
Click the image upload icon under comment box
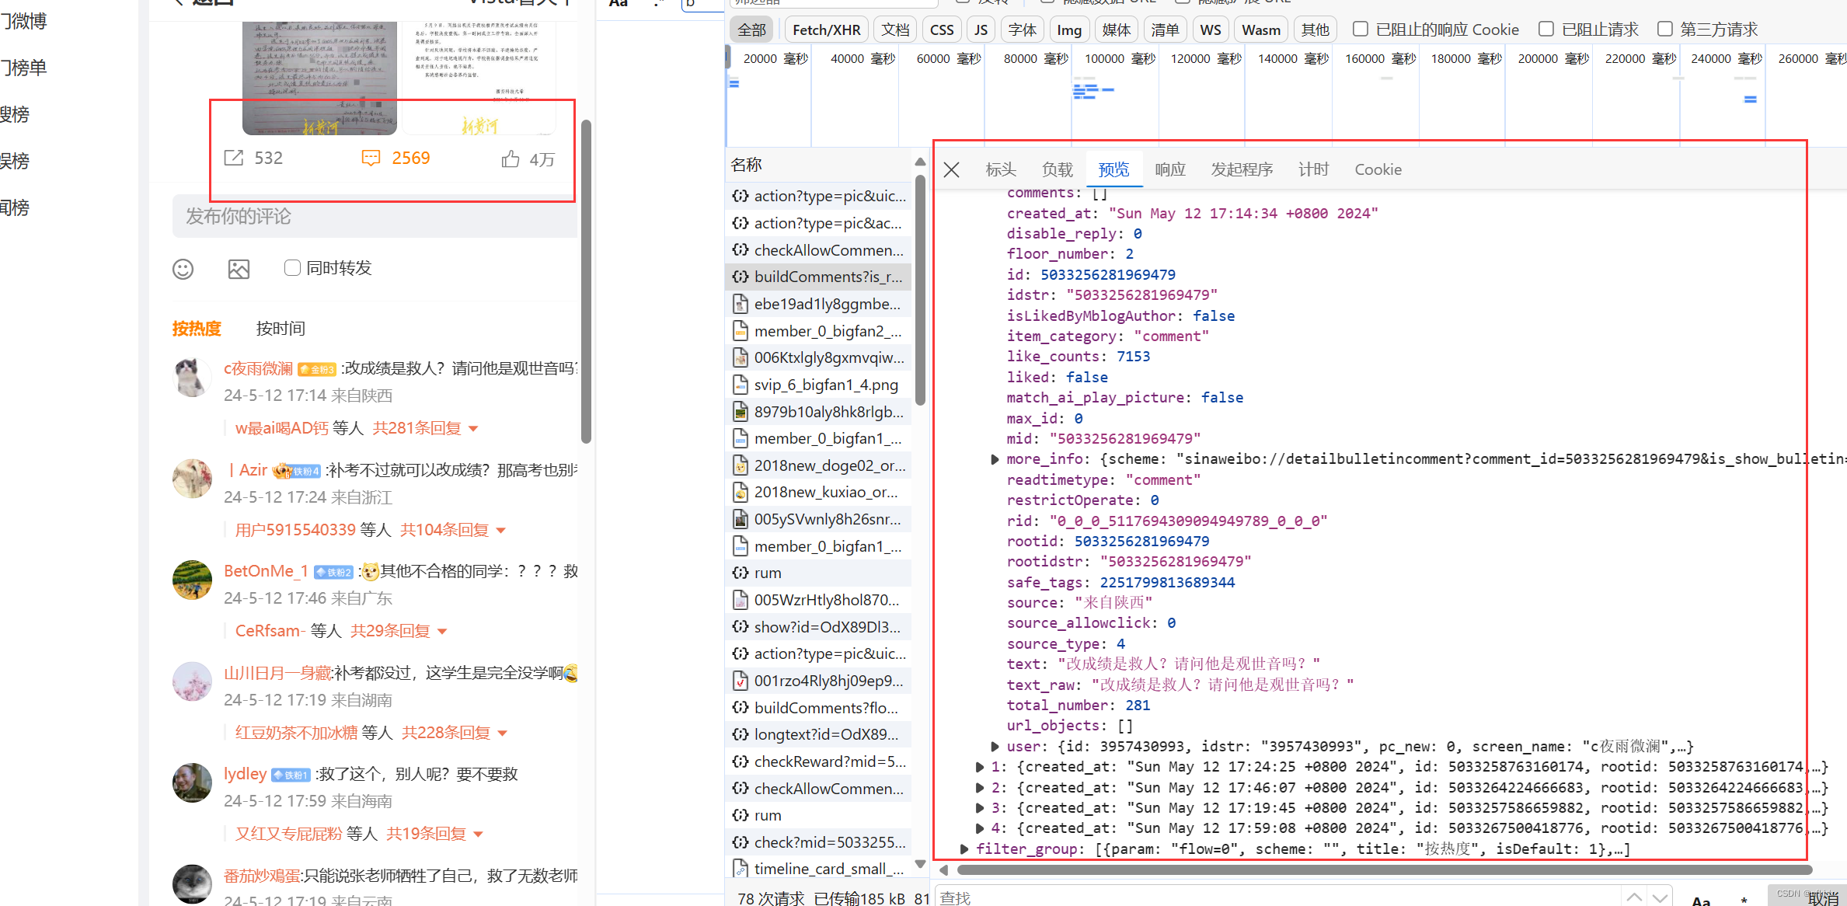239,269
